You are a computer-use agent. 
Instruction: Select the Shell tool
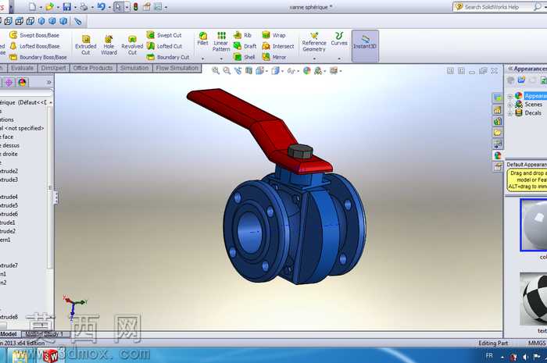coord(244,57)
